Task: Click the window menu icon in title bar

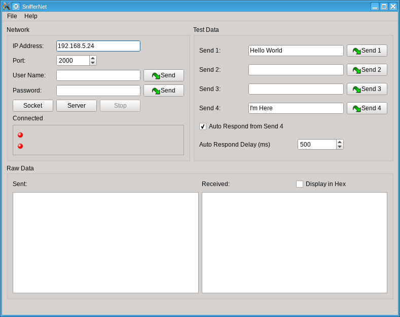Action: pos(16,6)
